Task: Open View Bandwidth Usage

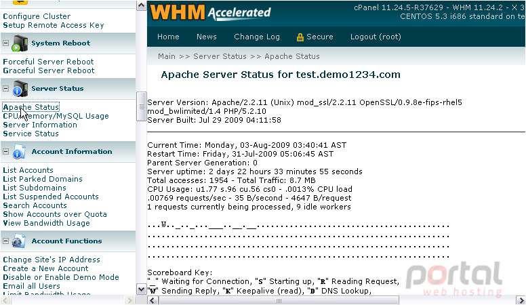Action: coord(46,223)
